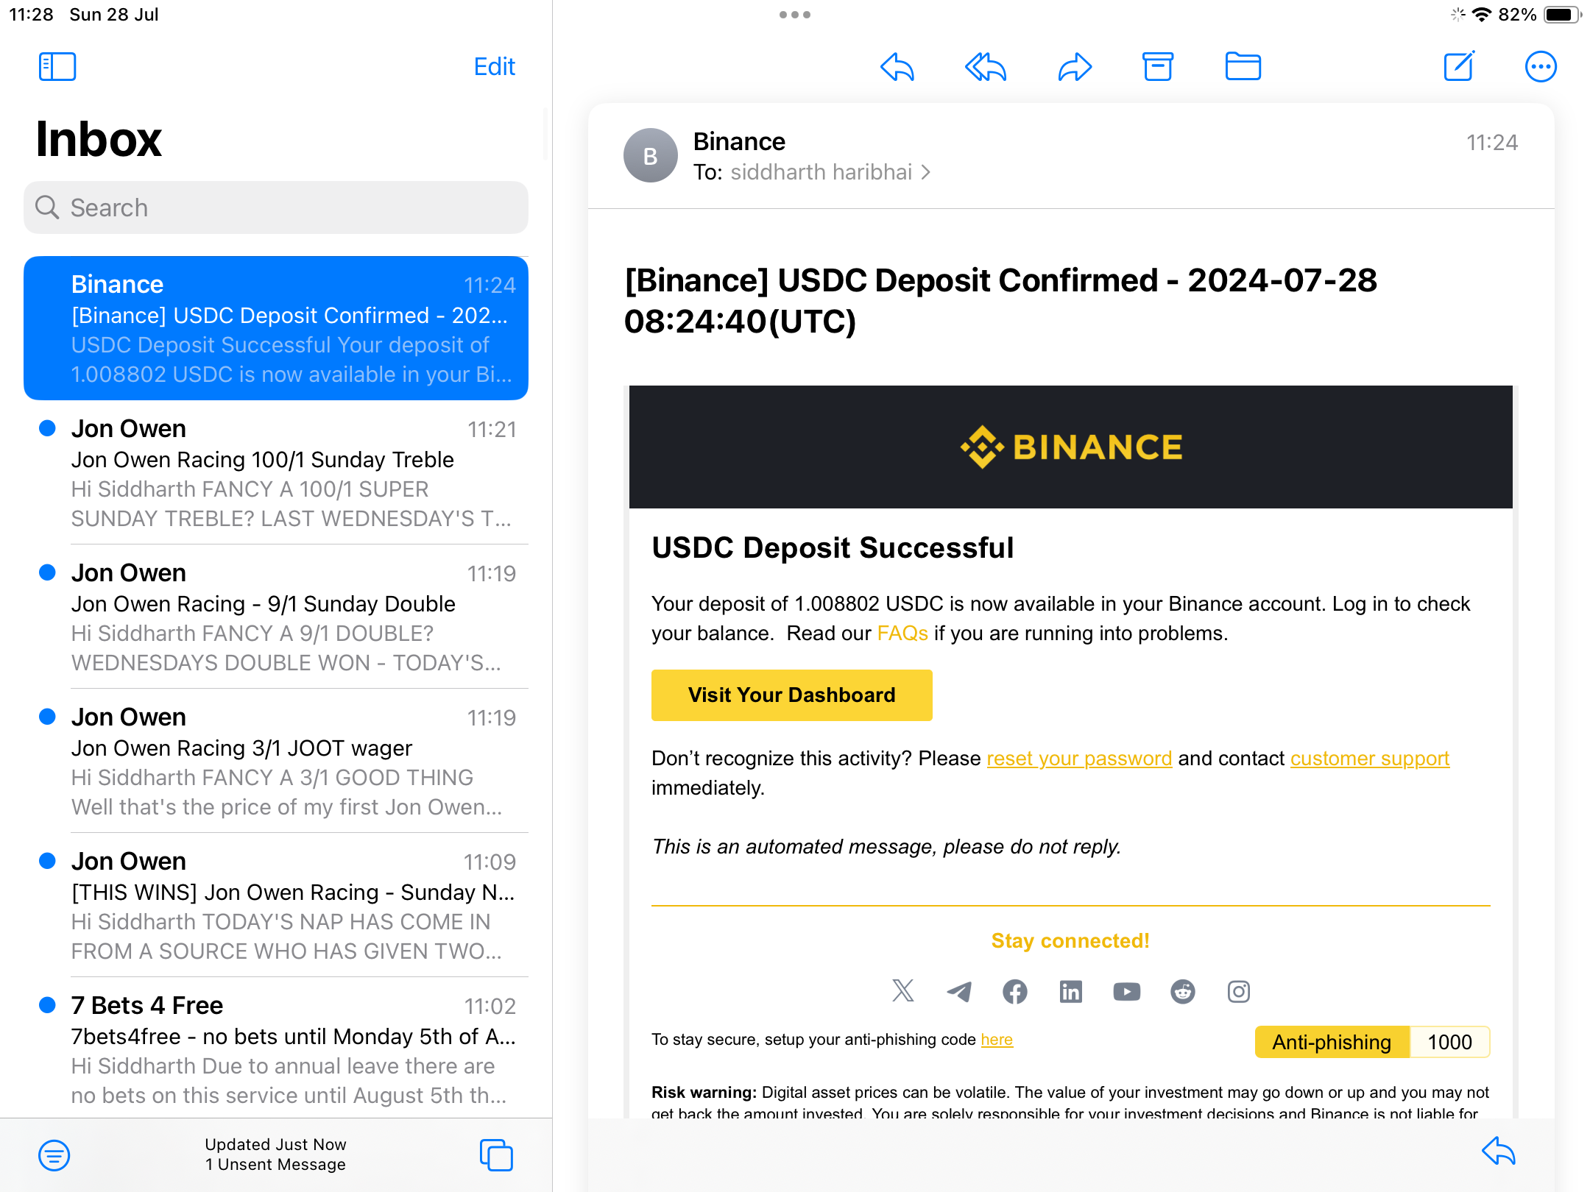
Task: Tap the stacked windows icon in bottom bar
Action: coord(497,1155)
